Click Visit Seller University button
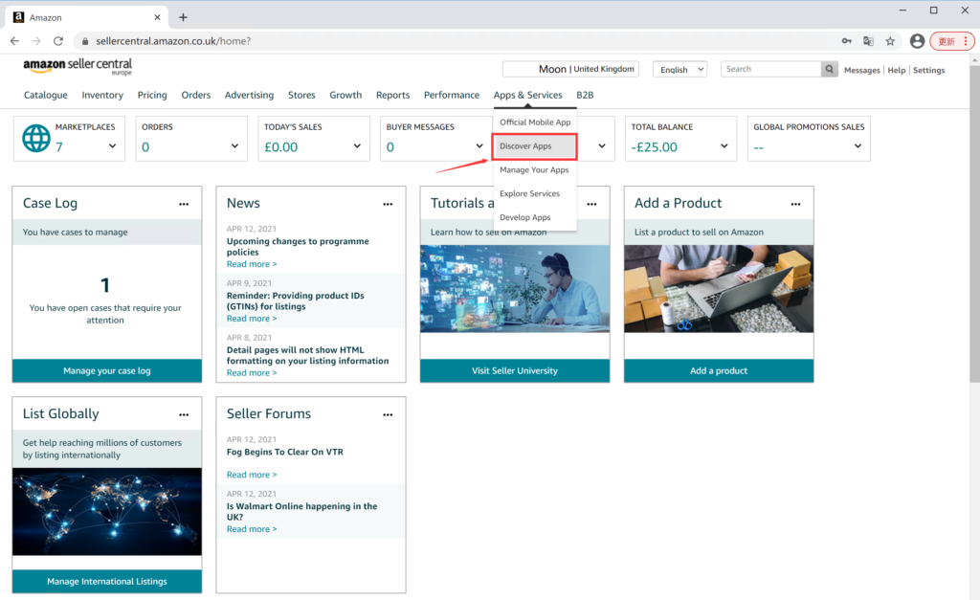This screenshot has height=600, width=980. 515,370
